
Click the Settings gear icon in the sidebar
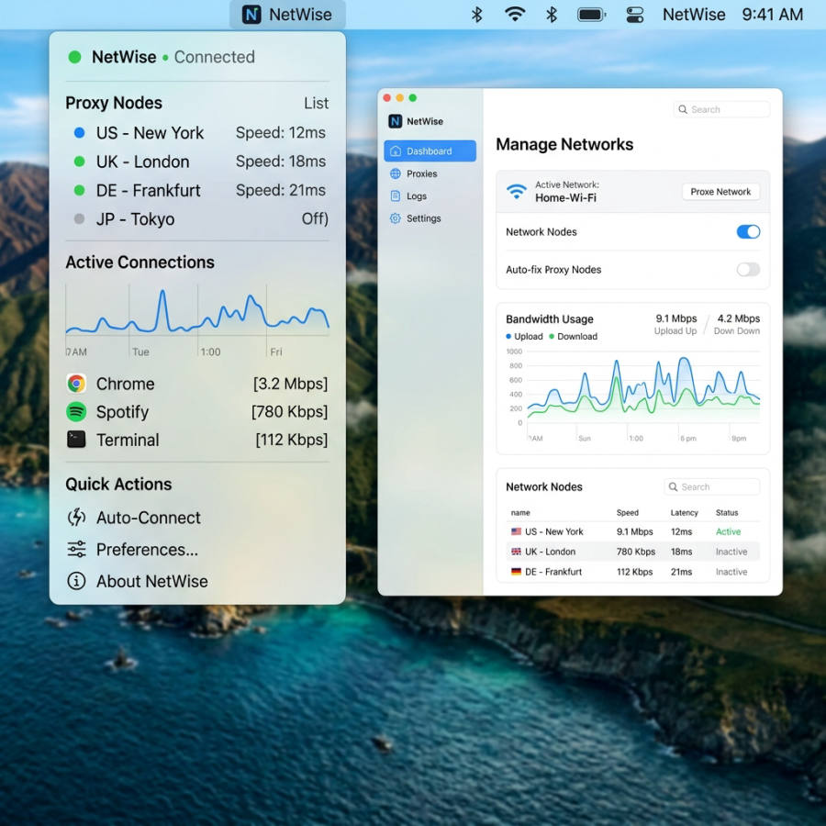pyautogui.click(x=395, y=218)
